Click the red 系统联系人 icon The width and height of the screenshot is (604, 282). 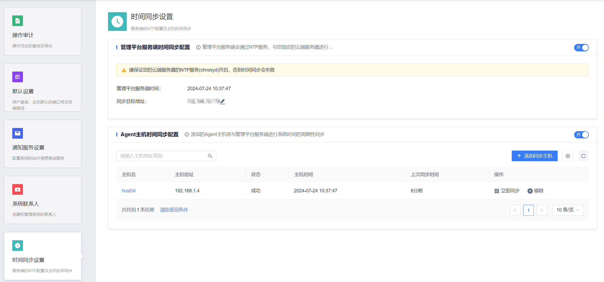pyautogui.click(x=18, y=189)
